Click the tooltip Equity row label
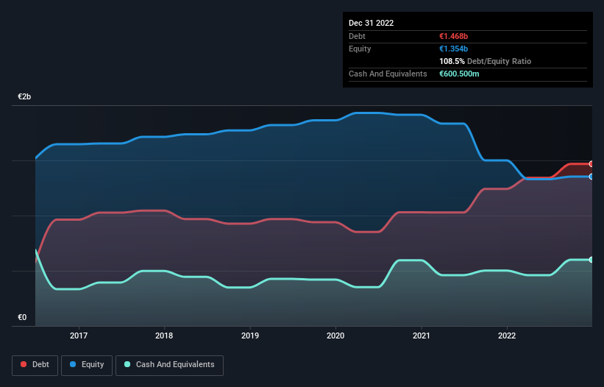 360,49
